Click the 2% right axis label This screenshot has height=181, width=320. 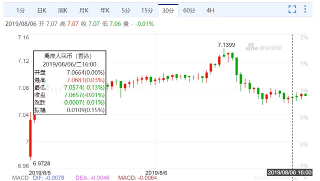point(304,37)
